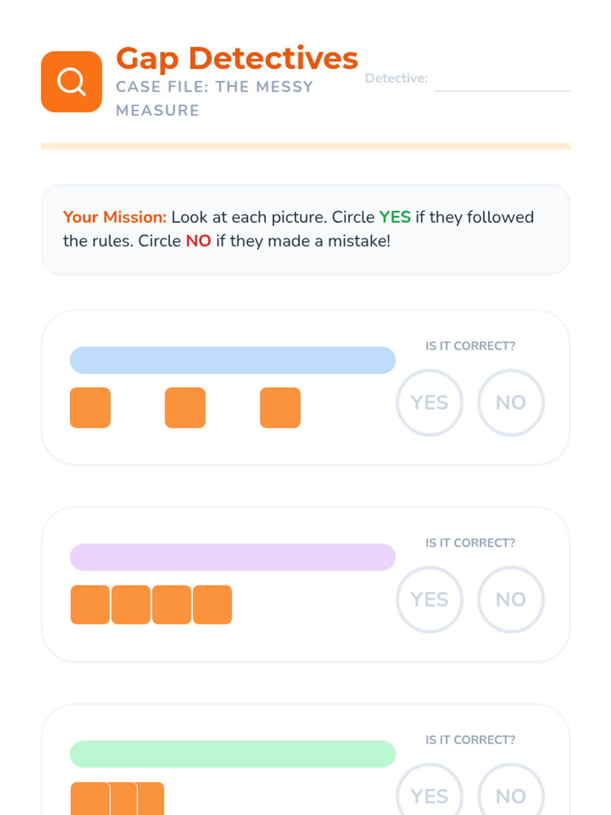Circle YES for the blue bar picture
This screenshot has width=611, height=815.
coord(429,402)
